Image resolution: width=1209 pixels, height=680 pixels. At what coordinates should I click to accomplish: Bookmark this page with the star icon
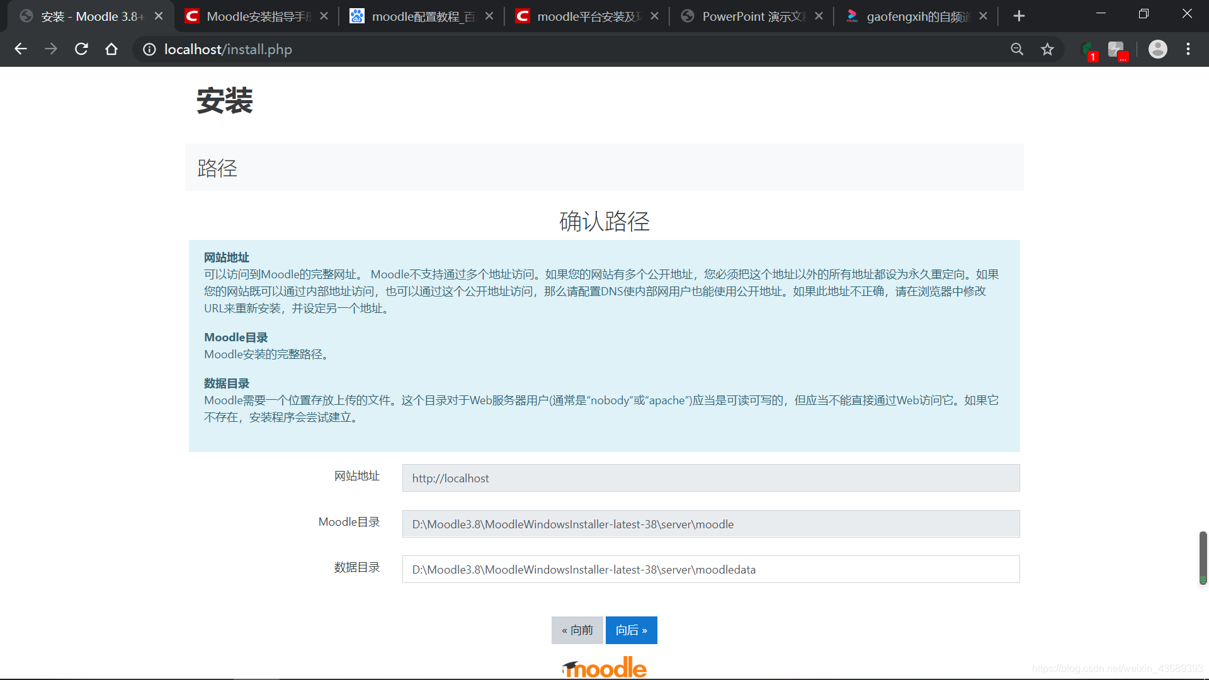tap(1047, 49)
